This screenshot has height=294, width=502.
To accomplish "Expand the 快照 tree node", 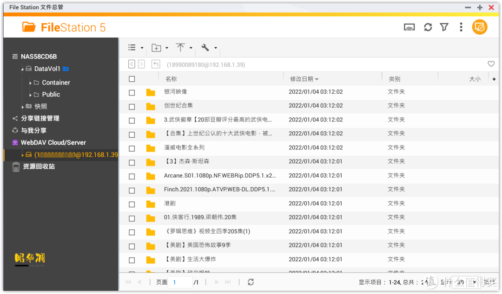I will [x=22, y=107].
